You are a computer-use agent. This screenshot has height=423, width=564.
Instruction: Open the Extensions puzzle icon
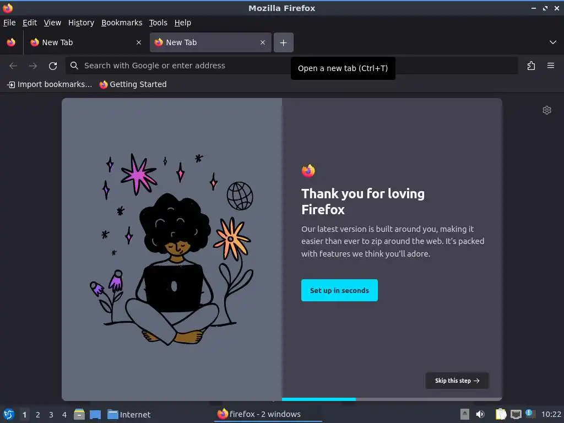(531, 66)
